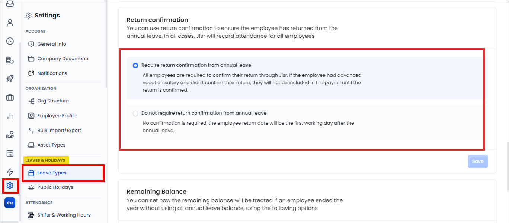Open the storefront icon in left rail
This screenshot has height=223, width=509.
point(10,154)
